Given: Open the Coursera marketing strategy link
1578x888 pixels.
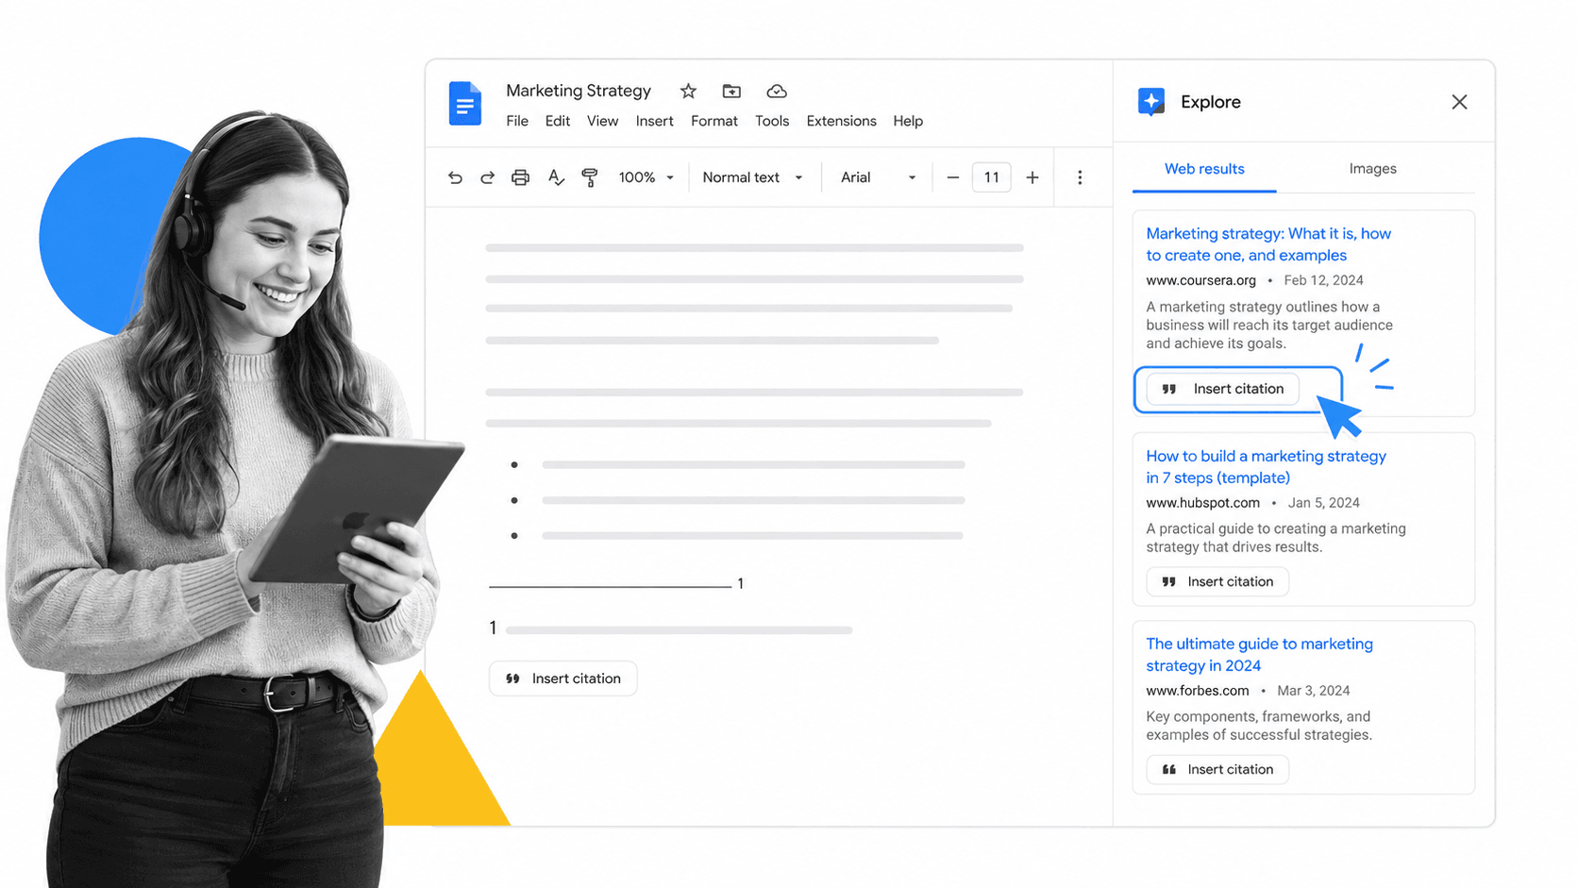Looking at the screenshot, I should tap(1268, 244).
